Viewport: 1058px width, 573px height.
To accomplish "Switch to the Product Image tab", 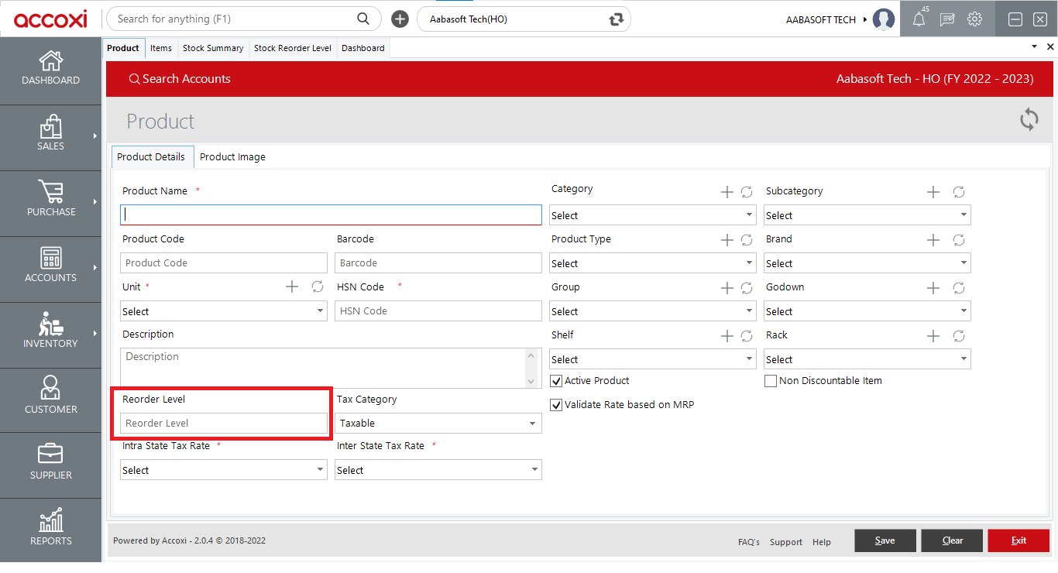I will pos(232,156).
